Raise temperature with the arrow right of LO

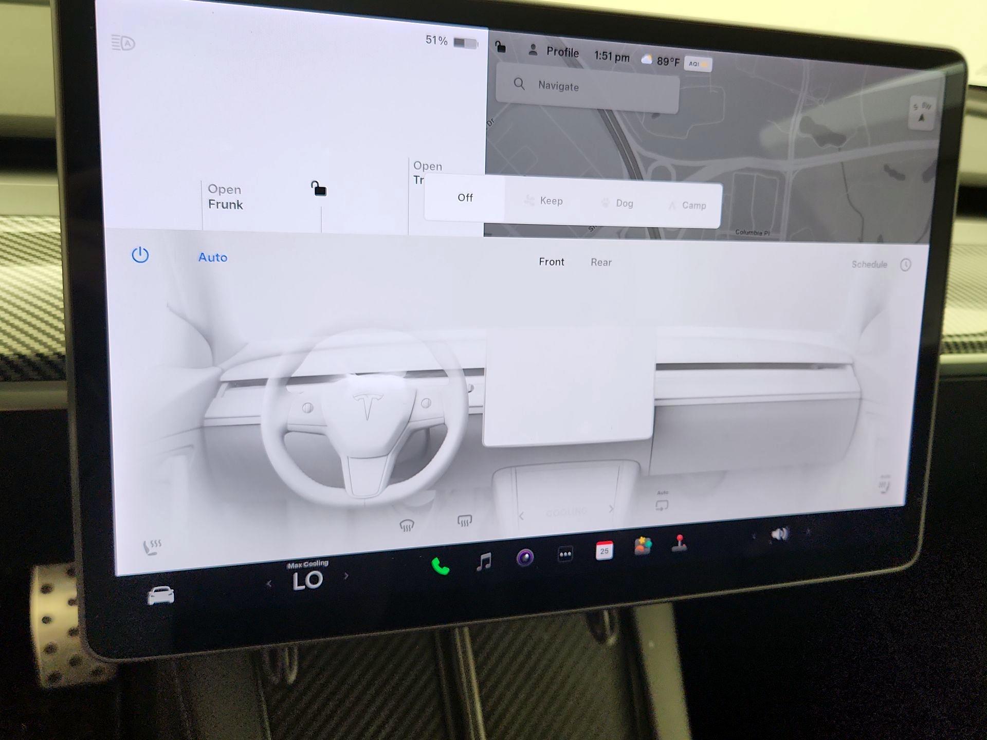[346, 576]
